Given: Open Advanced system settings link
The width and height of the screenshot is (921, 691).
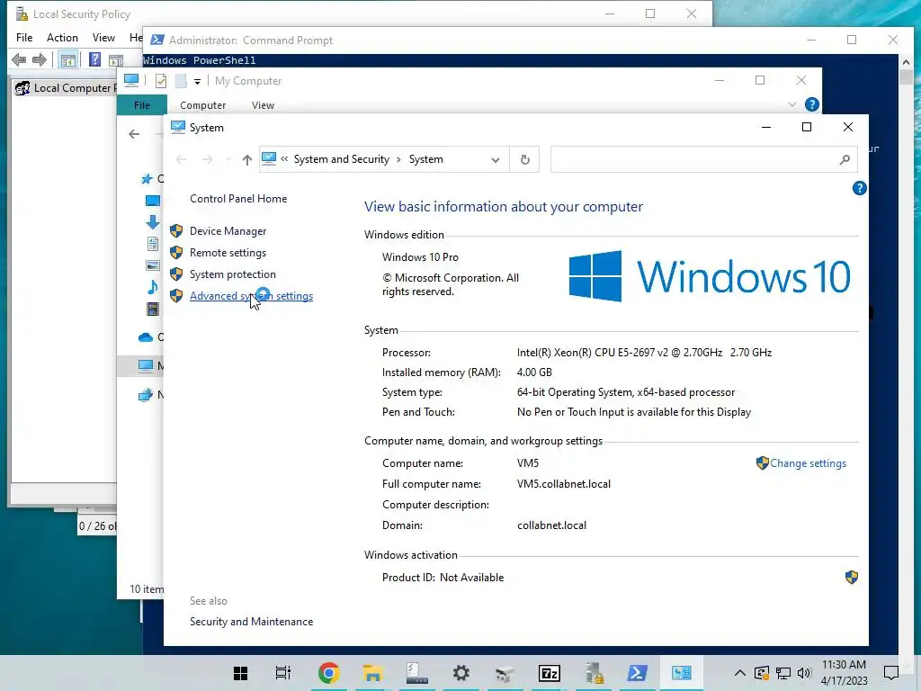Looking at the screenshot, I should tap(251, 296).
